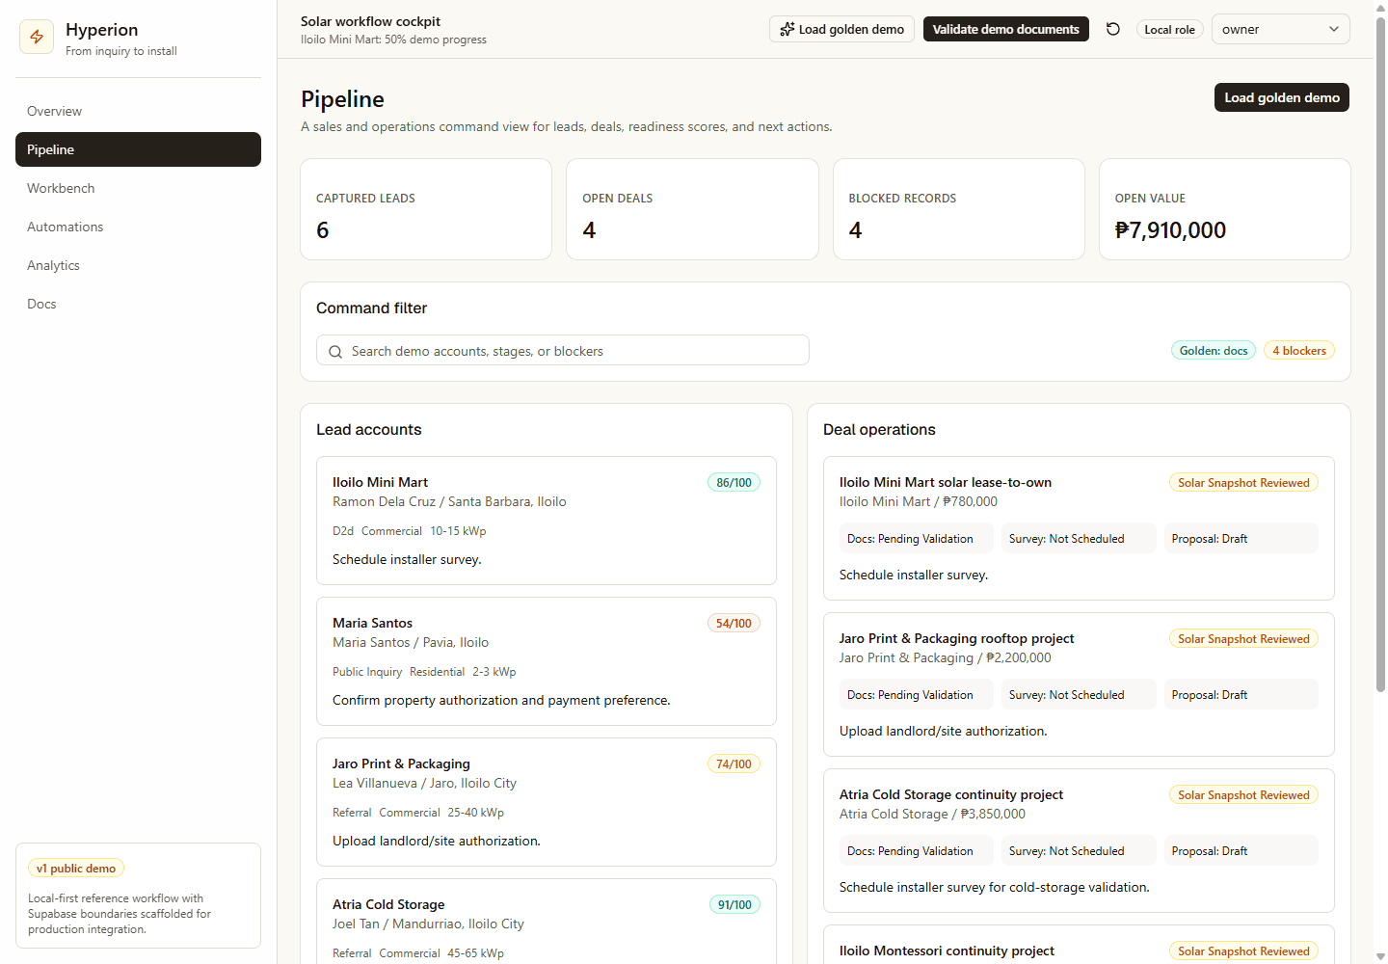Click the Blocked Records stat card

pos(959,209)
